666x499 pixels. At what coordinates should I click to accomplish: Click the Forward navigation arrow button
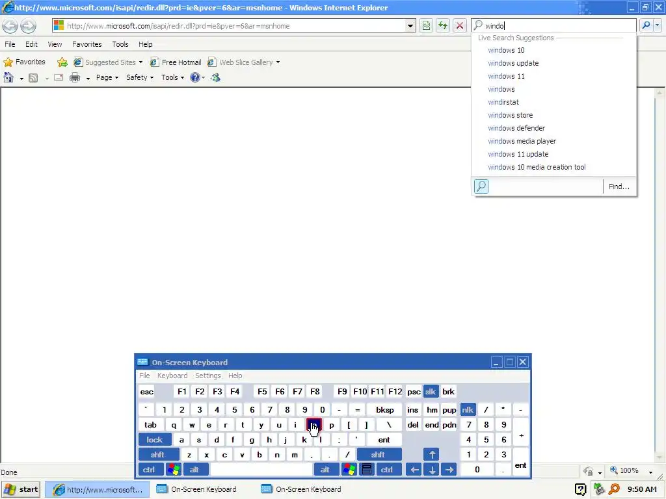tap(28, 26)
